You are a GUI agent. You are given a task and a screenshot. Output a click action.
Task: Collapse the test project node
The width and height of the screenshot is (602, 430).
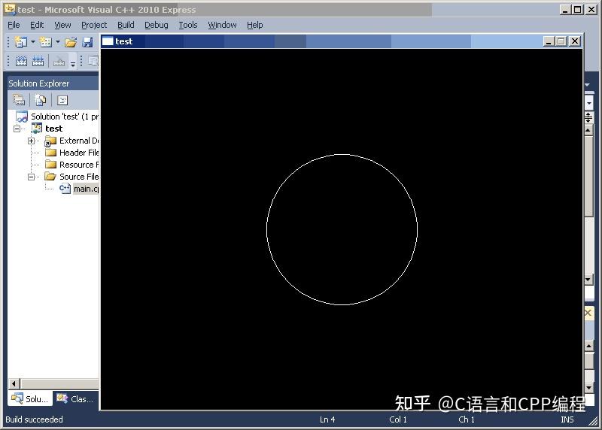pos(17,129)
